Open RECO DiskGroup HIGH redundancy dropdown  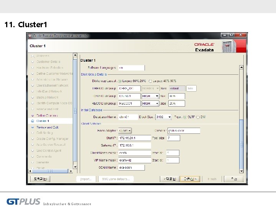[x=150, y=103]
